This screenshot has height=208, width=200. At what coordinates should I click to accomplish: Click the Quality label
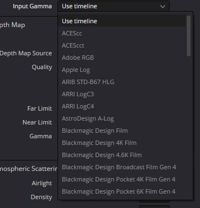click(42, 67)
